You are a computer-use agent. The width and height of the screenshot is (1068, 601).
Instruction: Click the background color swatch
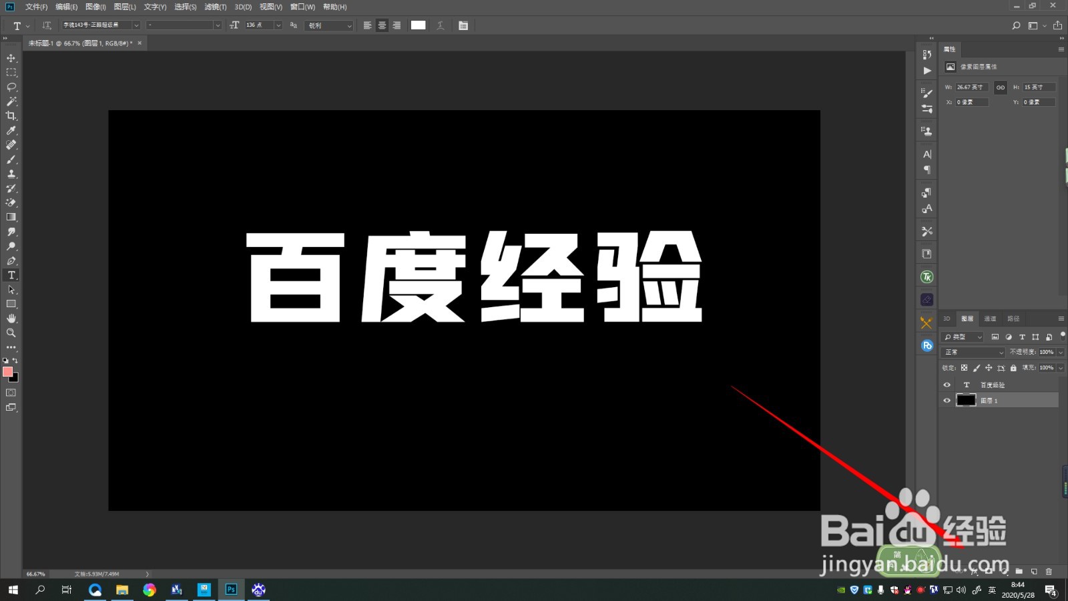tap(15, 379)
